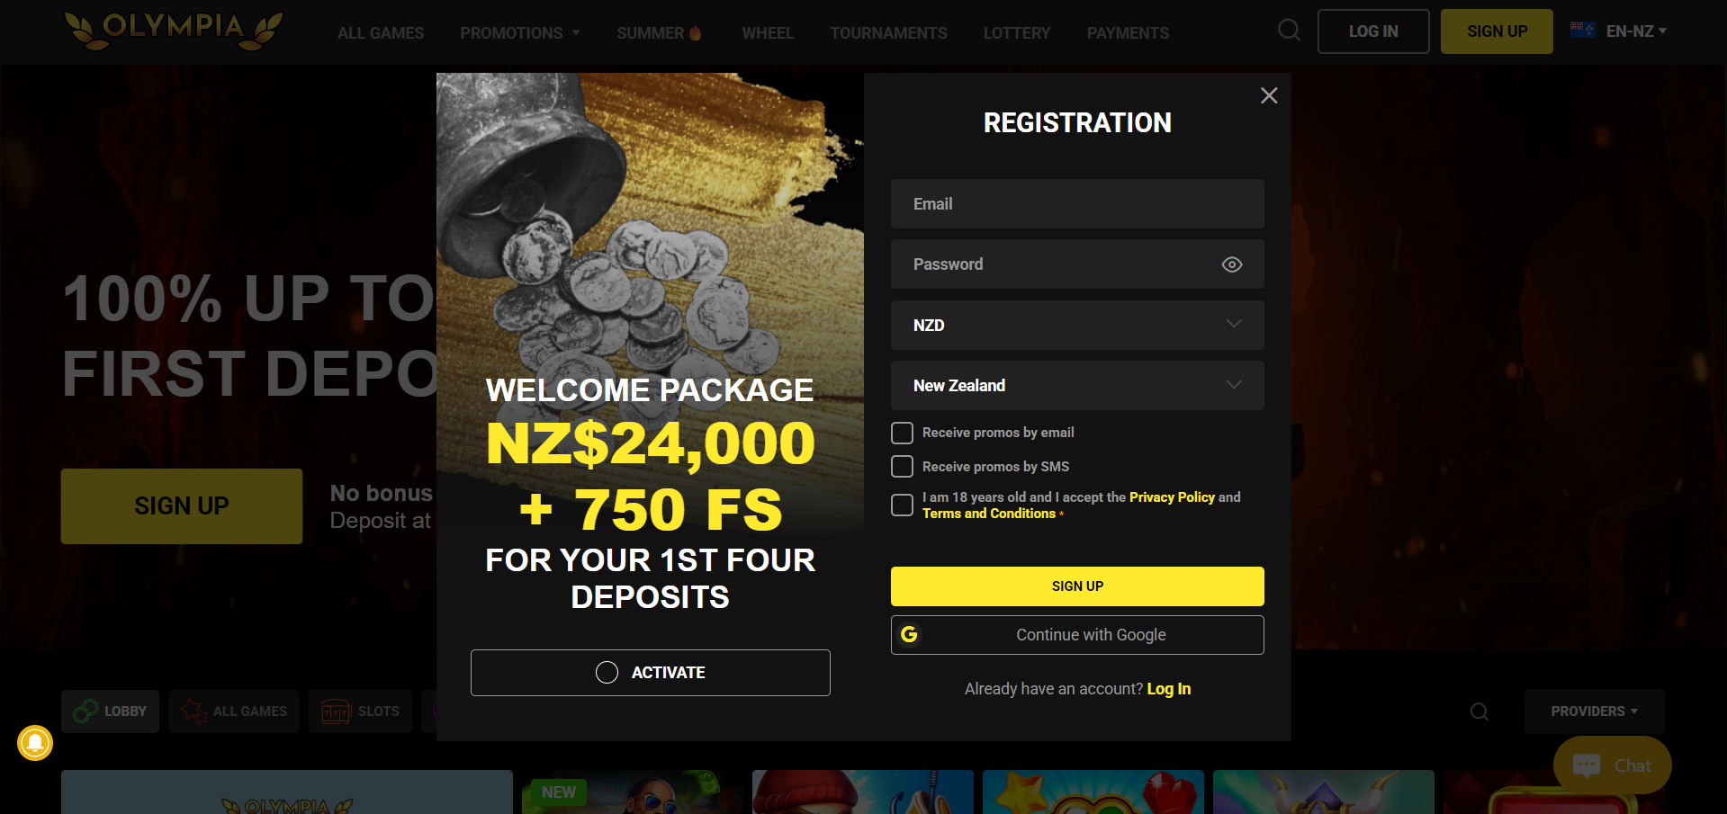
Task: Close the registration dialog with X
Action: tap(1269, 95)
